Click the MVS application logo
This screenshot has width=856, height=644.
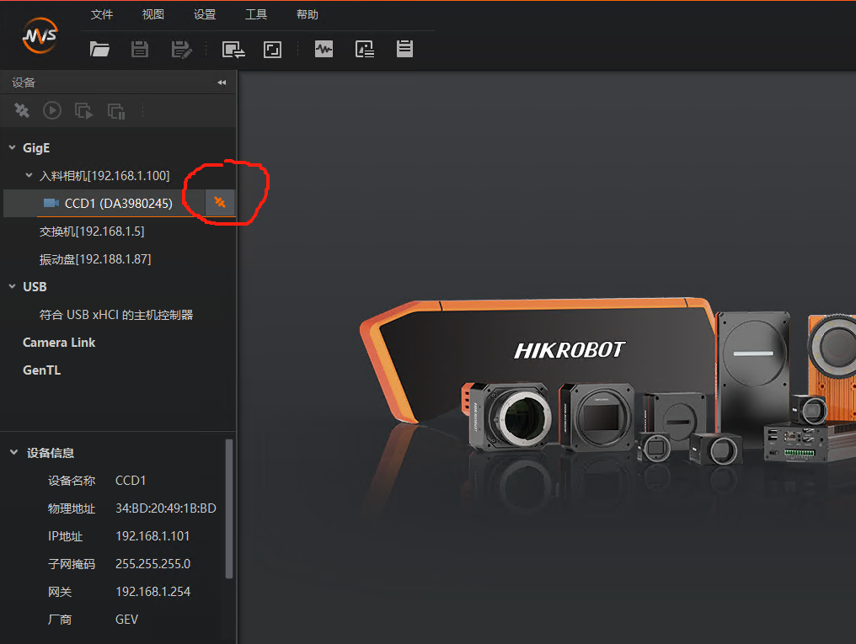click(40, 36)
